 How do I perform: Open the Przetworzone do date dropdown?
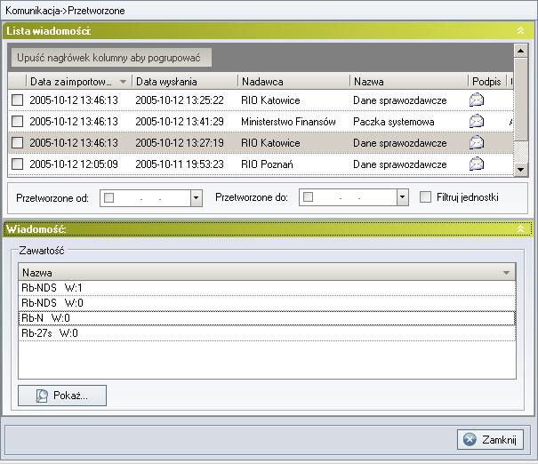coord(402,197)
